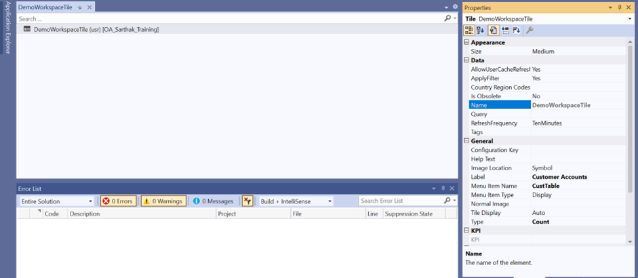This screenshot has height=278, width=638.
Task: Open the Properties panel window options arrow
Action: coord(610,7)
